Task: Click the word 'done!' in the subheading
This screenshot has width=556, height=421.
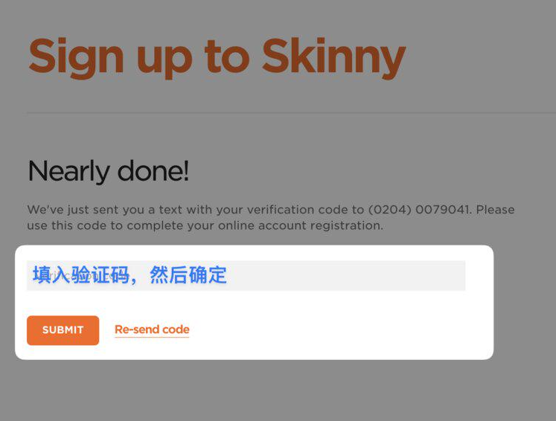Action: click(153, 171)
